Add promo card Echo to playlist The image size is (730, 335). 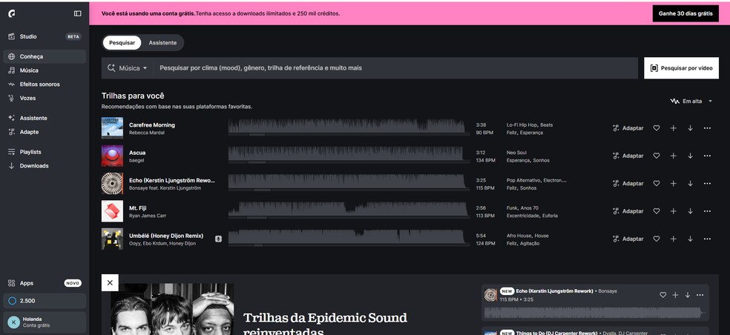coord(675,295)
